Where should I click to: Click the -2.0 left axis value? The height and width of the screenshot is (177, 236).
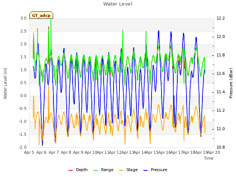[22, 147]
